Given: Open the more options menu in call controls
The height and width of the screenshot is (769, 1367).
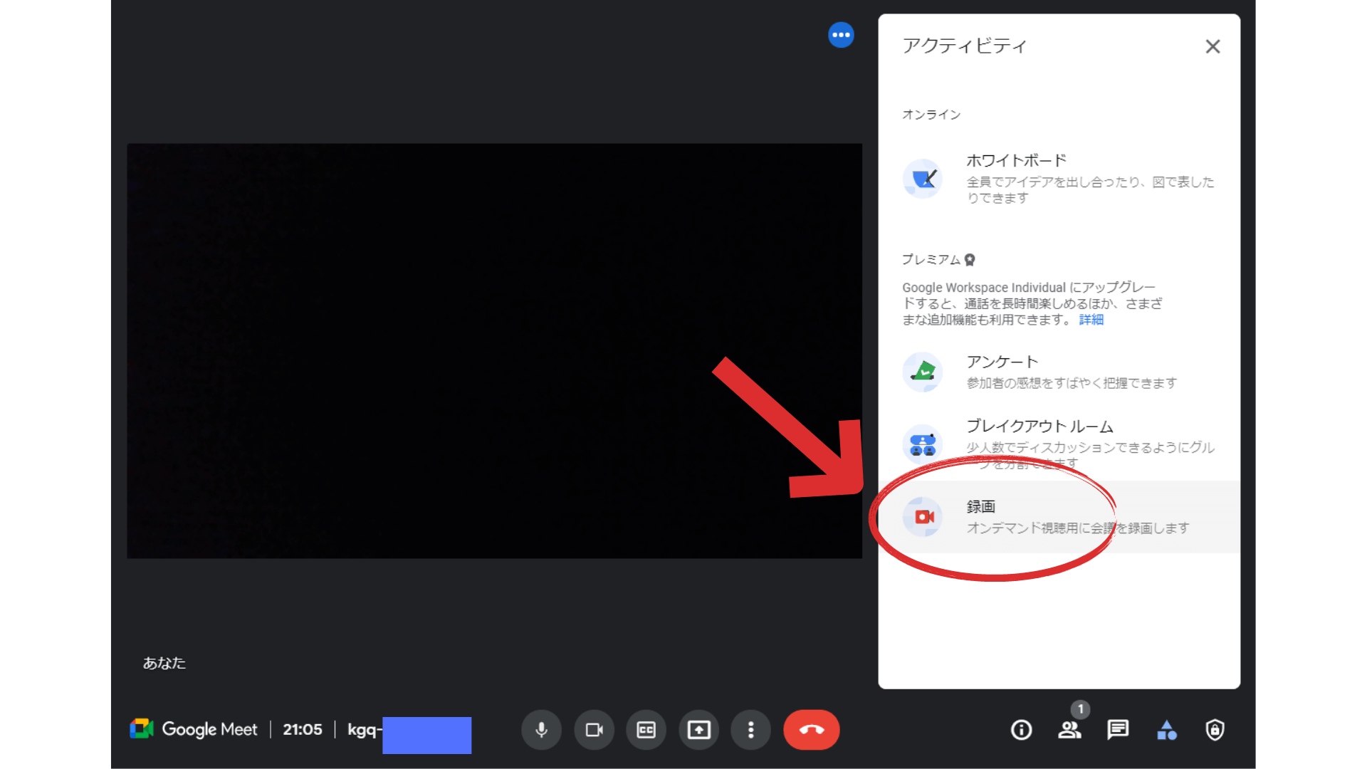Looking at the screenshot, I should pyautogui.click(x=750, y=730).
